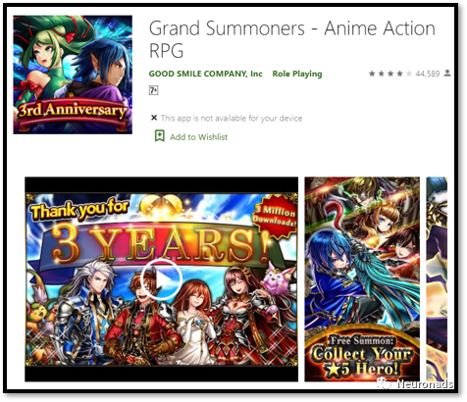
Task: Click the X icon beside the unavailable notice
Action: tap(154, 118)
